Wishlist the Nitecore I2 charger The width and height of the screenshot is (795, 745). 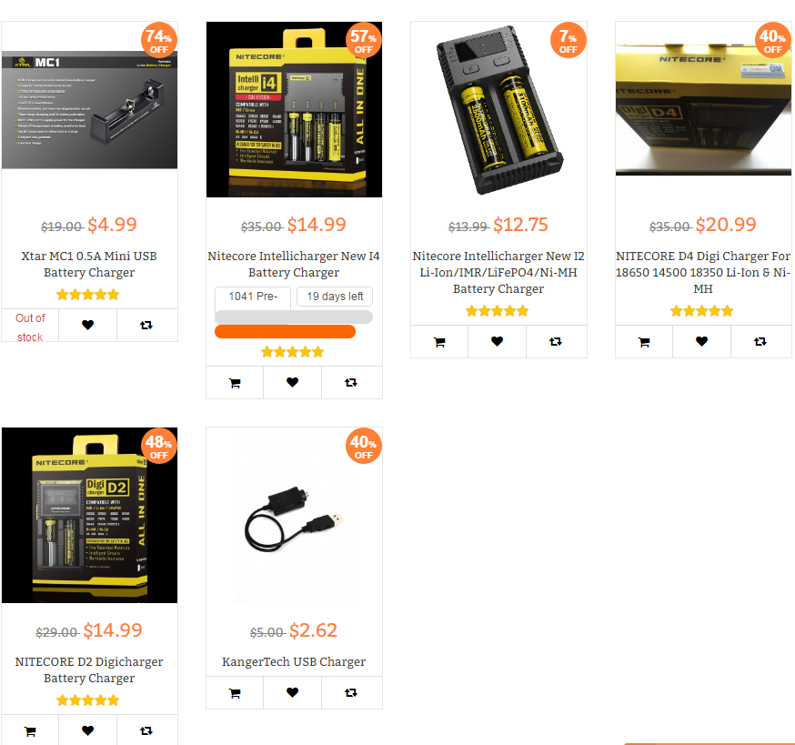click(x=497, y=342)
